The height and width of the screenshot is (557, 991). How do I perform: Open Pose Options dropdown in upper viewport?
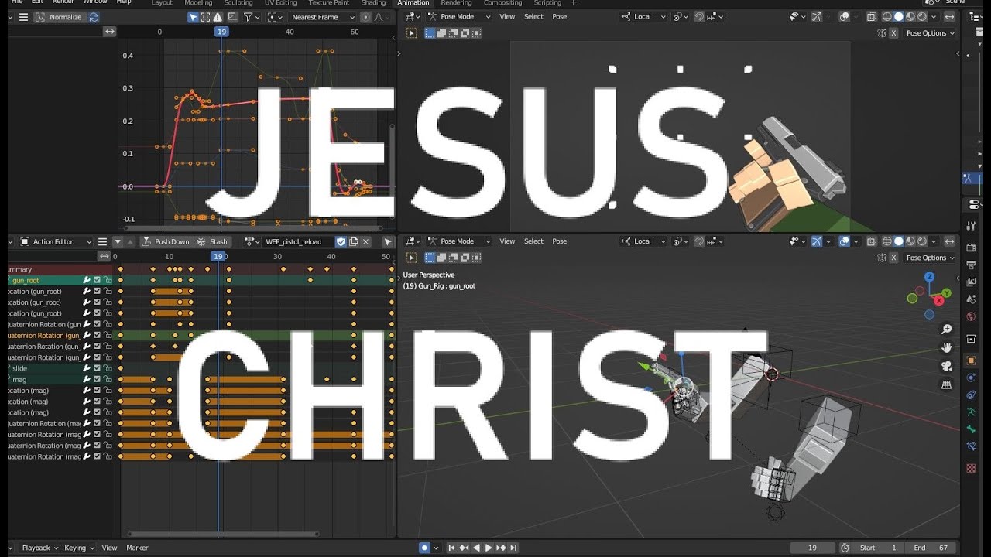(930, 33)
